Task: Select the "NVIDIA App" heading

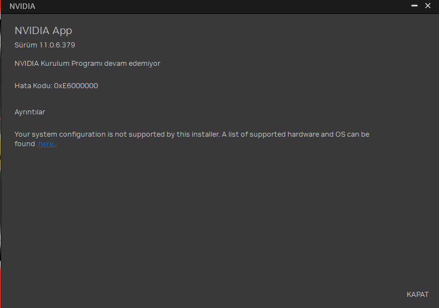Action: click(43, 31)
